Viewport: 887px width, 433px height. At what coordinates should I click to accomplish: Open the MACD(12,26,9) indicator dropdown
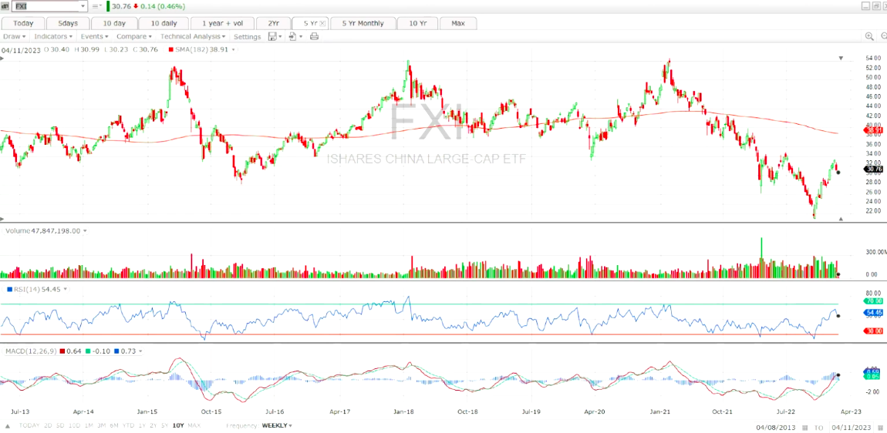(140, 351)
